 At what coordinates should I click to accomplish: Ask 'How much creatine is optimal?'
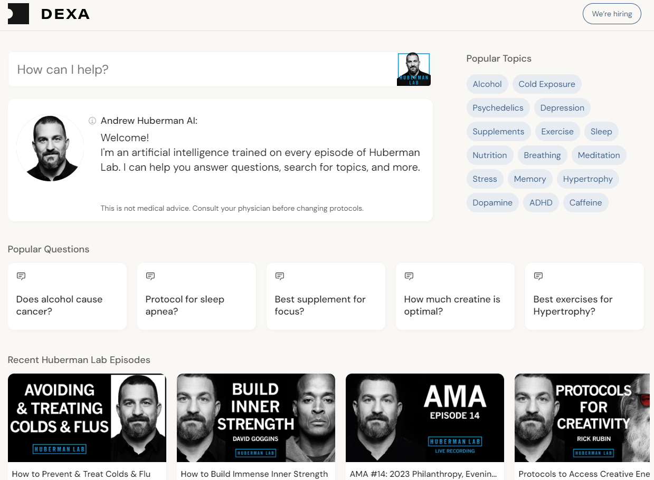[455, 297]
